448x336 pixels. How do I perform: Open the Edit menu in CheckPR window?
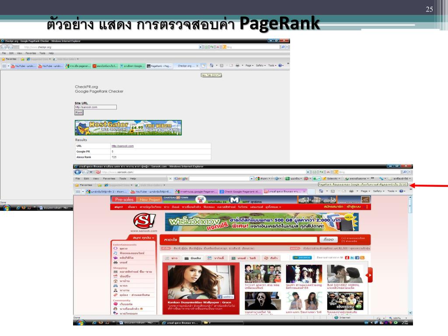(11, 53)
